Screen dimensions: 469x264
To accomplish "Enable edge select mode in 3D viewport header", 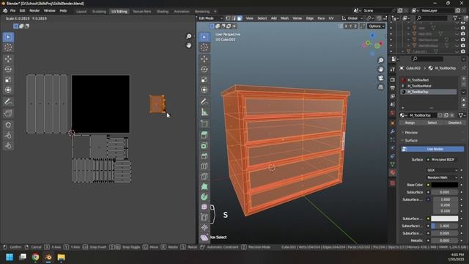I will click(x=234, y=18).
